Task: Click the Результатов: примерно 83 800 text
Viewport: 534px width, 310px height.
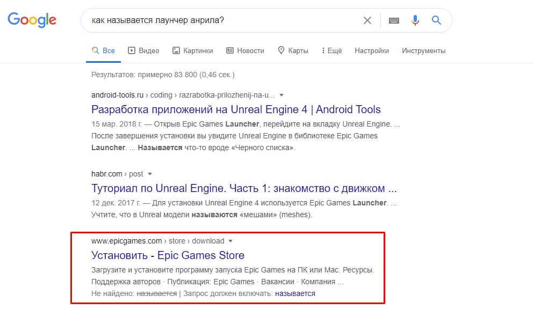Action: (163, 75)
